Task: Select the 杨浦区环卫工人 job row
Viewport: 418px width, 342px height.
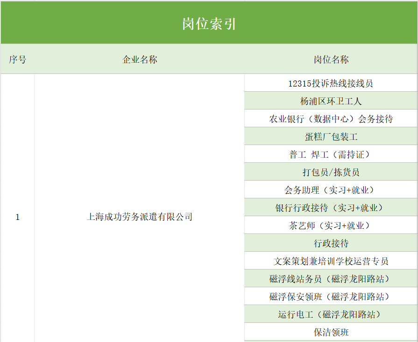Action: [x=331, y=101]
